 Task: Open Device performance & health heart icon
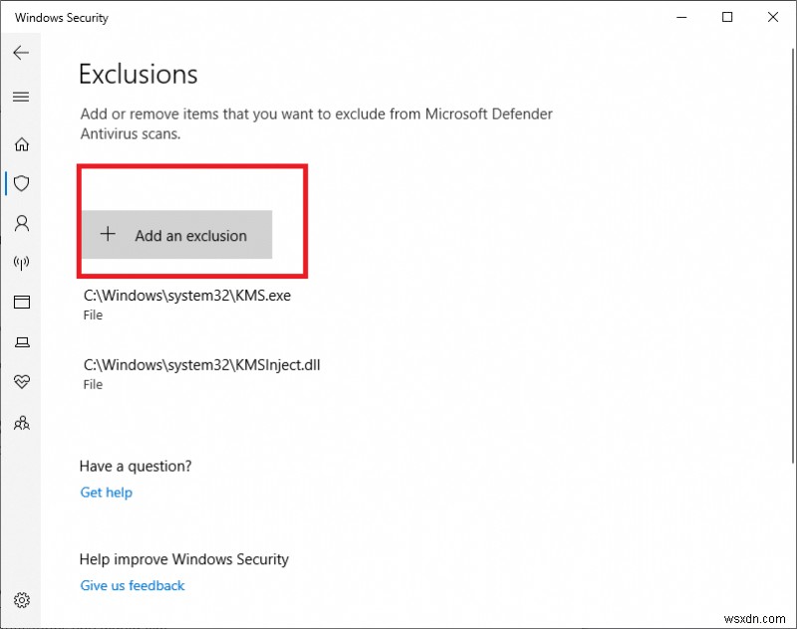coord(21,381)
